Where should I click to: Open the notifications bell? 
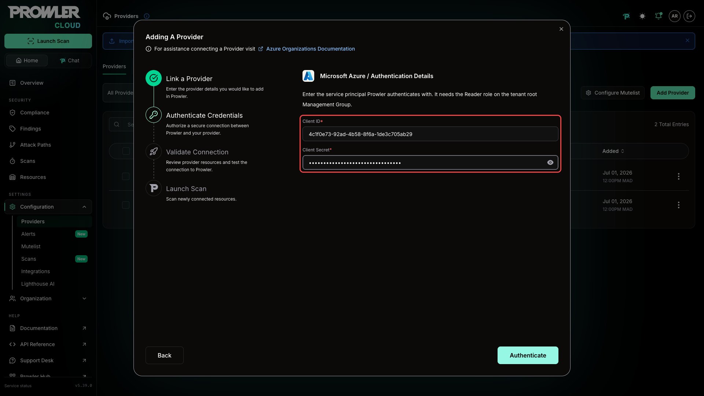click(659, 16)
